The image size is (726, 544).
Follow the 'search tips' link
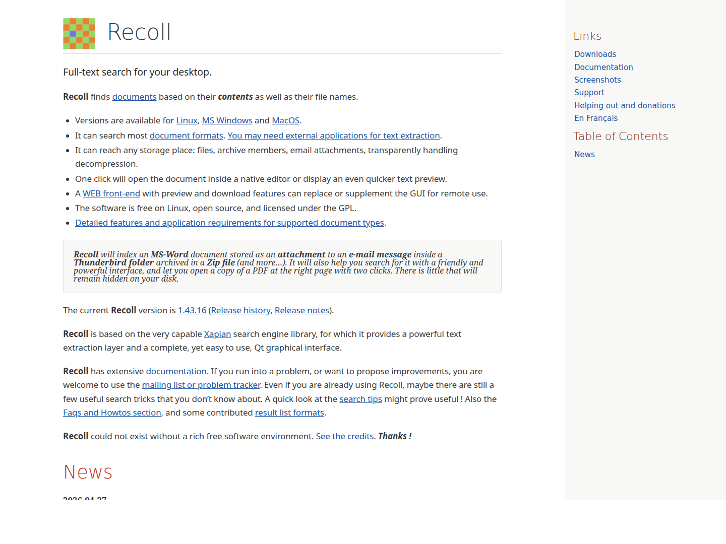[360, 399]
